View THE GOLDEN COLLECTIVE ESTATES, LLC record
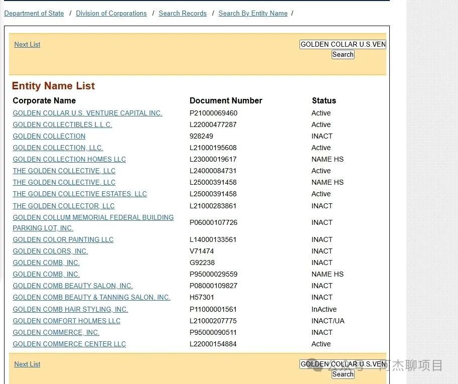The image size is (458, 384). (79, 194)
